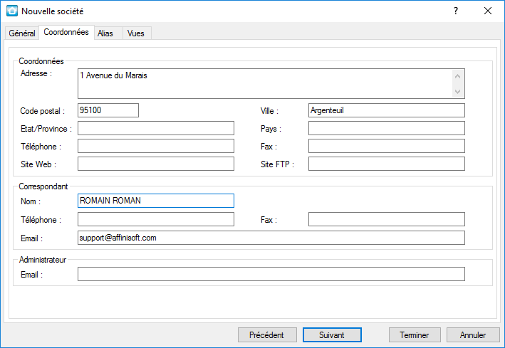
Task: Focus the Administrateur Email field
Action: [271, 274]
